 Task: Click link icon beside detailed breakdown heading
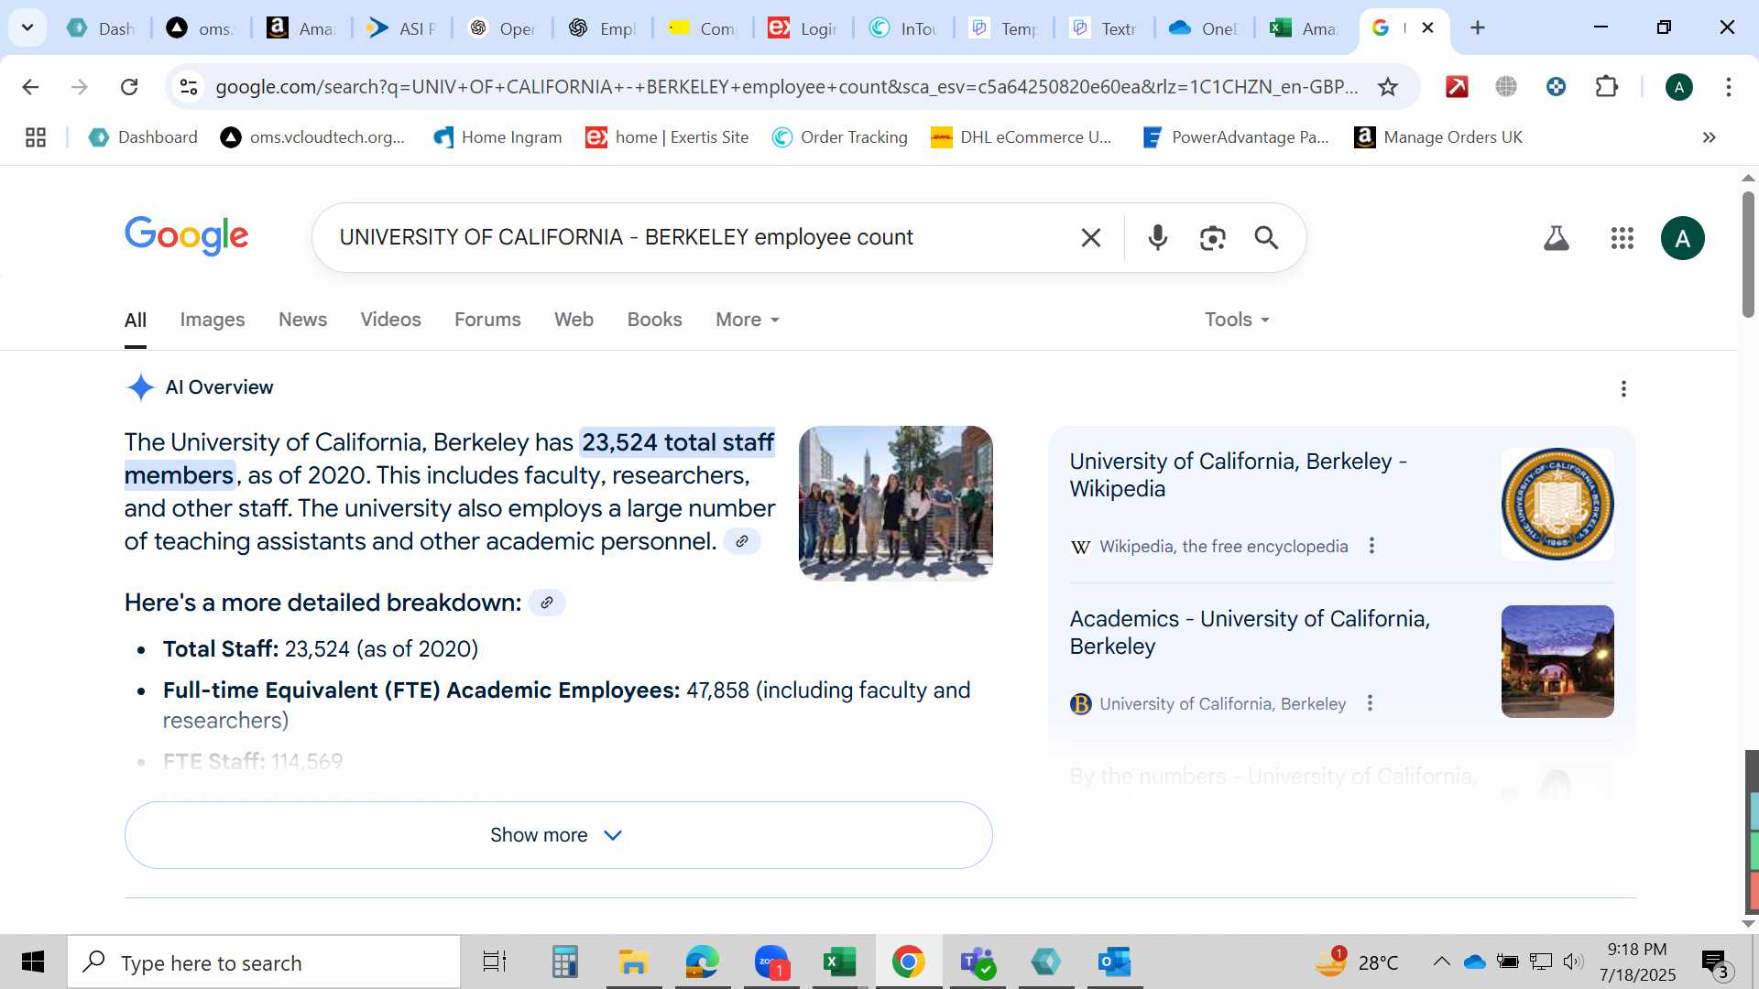pyautogui.click(x=547, y=603)
